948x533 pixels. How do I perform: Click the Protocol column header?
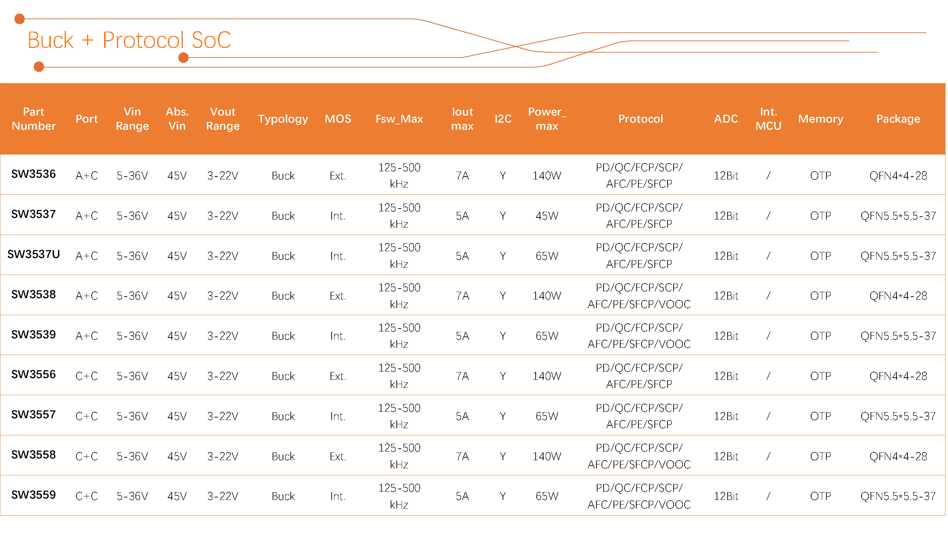(640, 119)
